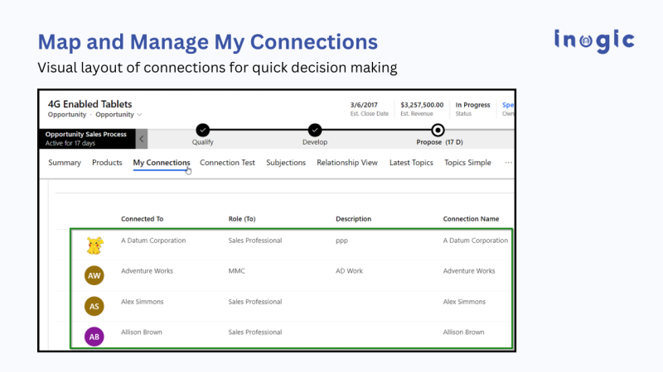Switch to the Connection Test tab
The height and width of the screenshot is (372, 663).
pos(227,163)
